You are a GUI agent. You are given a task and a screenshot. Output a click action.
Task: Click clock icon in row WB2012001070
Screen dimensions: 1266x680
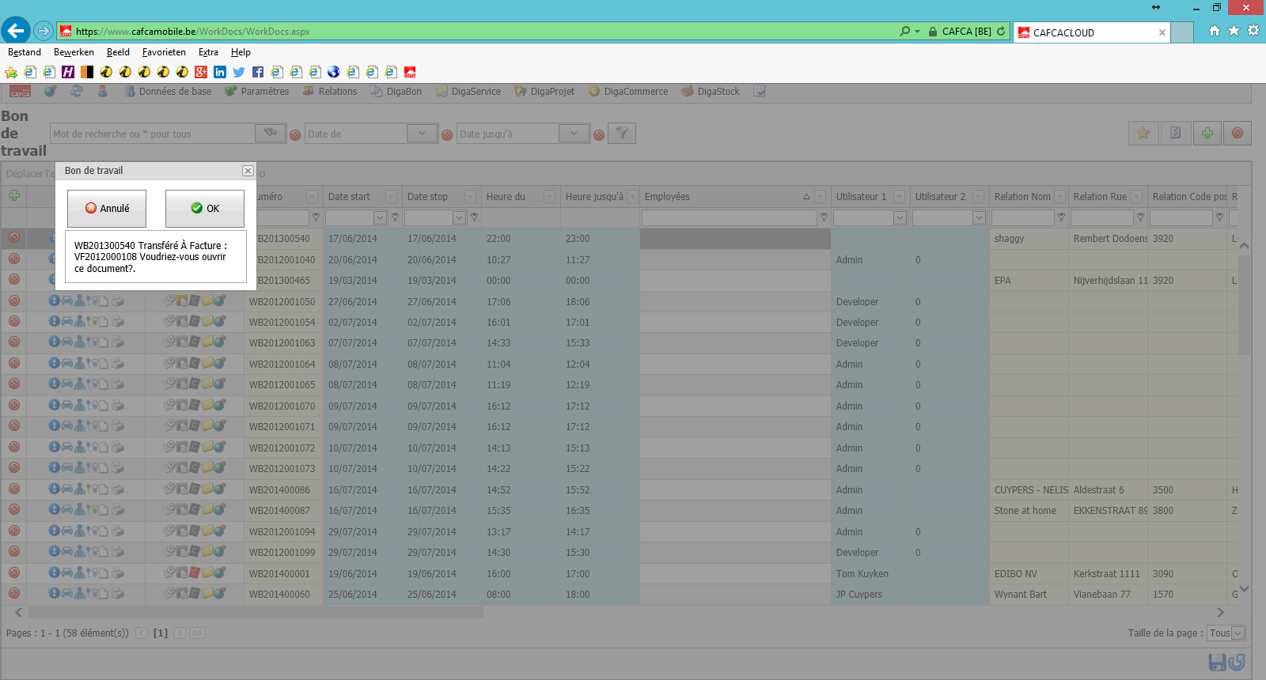(x=169, y=405)
